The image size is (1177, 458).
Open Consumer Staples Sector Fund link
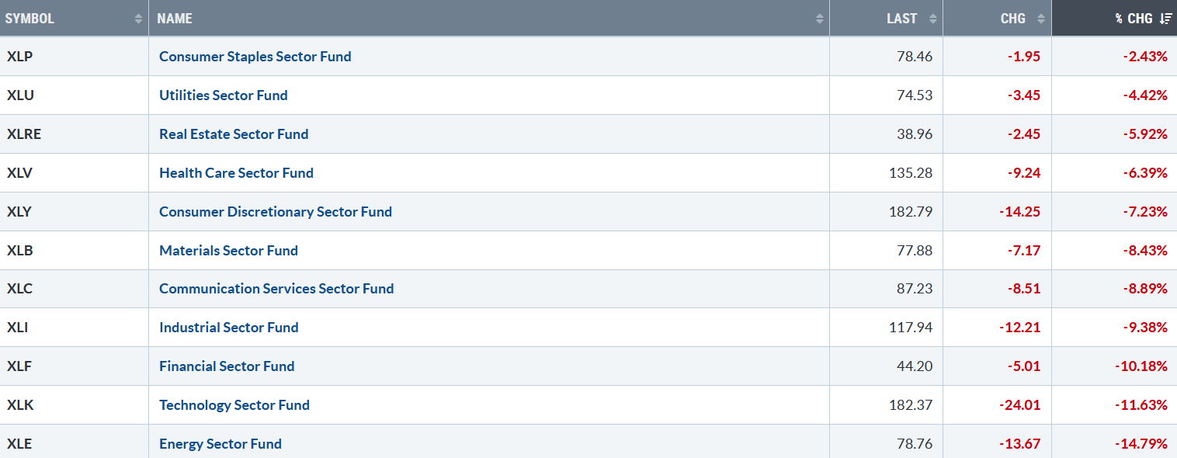pyautogui.click(x=255, y=57)
